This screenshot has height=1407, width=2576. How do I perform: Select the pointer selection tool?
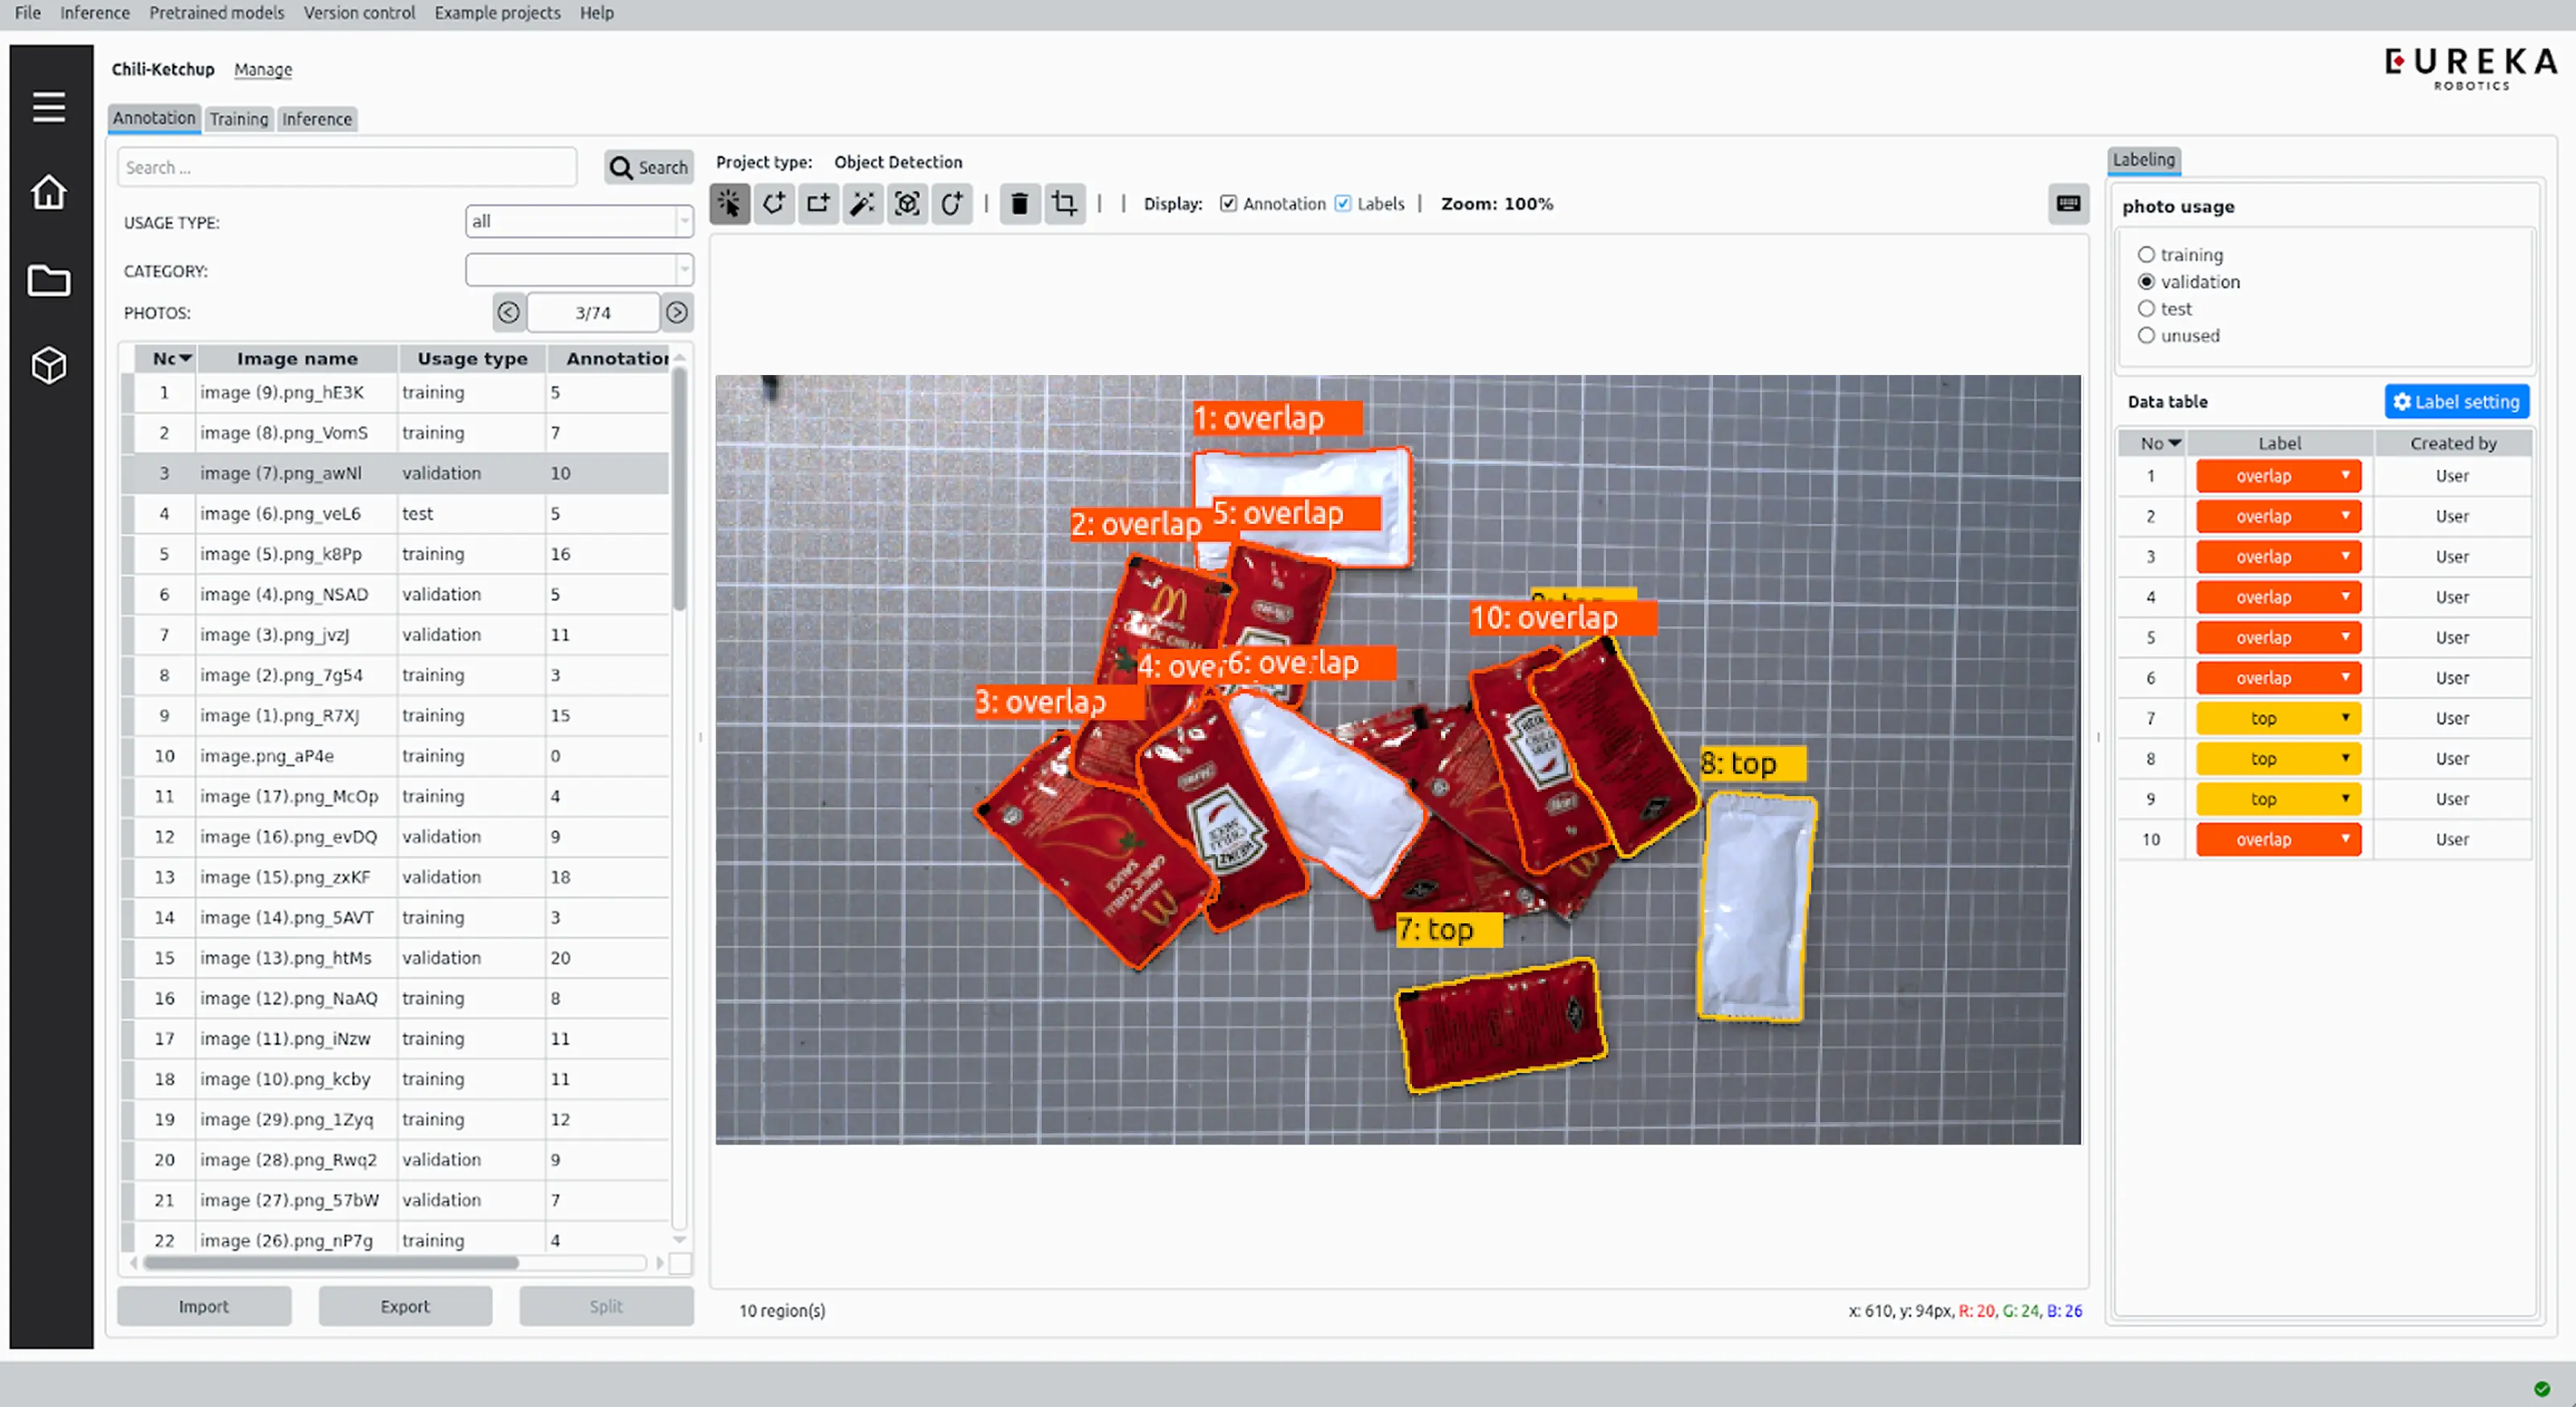pyautogui.click(x=729, y=204)
